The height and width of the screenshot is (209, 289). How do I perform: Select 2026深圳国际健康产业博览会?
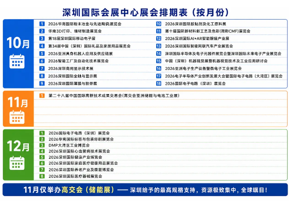[x=75, y=157]
